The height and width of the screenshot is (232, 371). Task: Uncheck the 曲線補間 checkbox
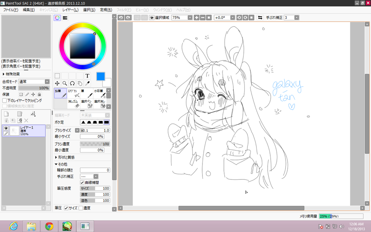pyautogui.click(x=82, y=183)
